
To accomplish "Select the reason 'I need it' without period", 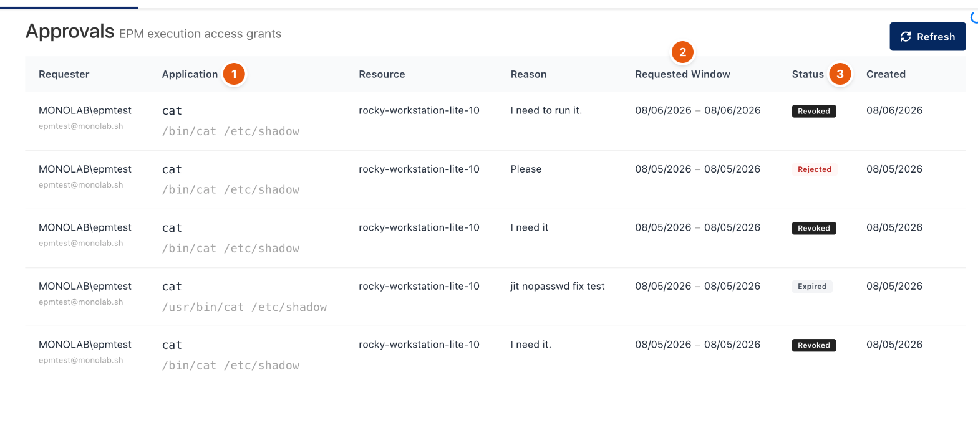I will 530,227.
